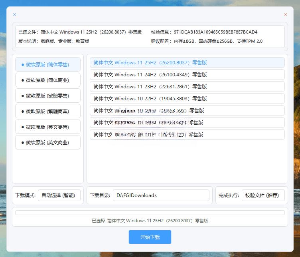Screen dimensions: 300x257
Task: Choose Windows 11 24H2 (26100.4349) 零售版
Action: pyautogui.click(x=187, y=75)
